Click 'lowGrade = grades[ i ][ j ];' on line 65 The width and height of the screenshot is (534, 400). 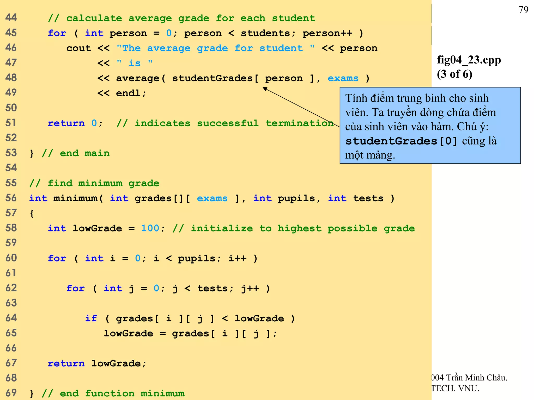pos(190,333)
